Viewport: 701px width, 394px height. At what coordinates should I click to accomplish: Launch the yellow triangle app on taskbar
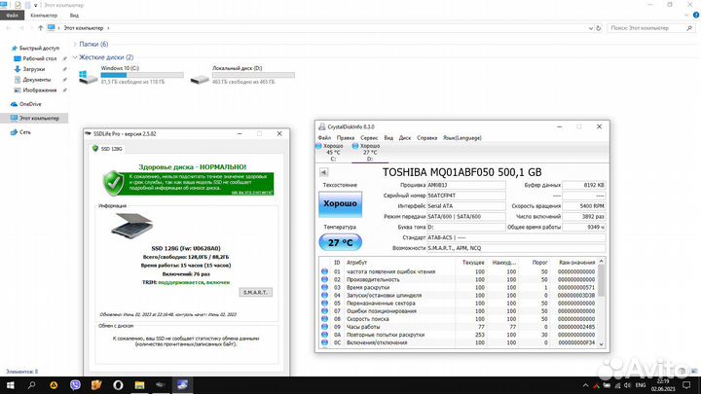pyautogui.click(x=54, y=385)
